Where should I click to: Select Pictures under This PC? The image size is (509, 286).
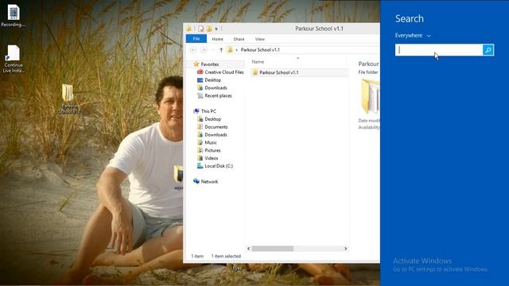coord(212,150)
